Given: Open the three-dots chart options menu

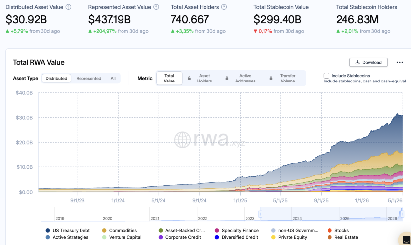Looking at the screenshot, I should coord(400,62).
